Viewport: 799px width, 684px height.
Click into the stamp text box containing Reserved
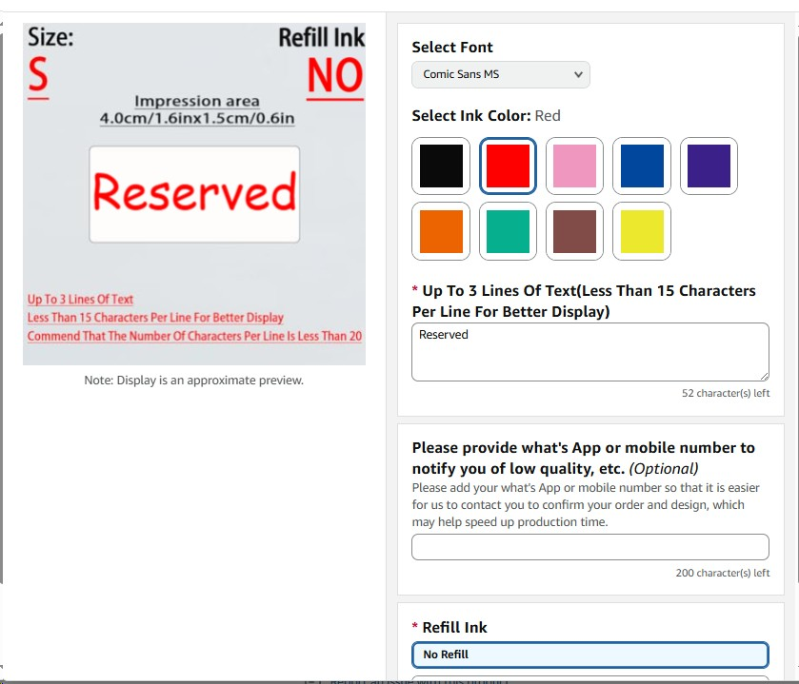[589, 352]
